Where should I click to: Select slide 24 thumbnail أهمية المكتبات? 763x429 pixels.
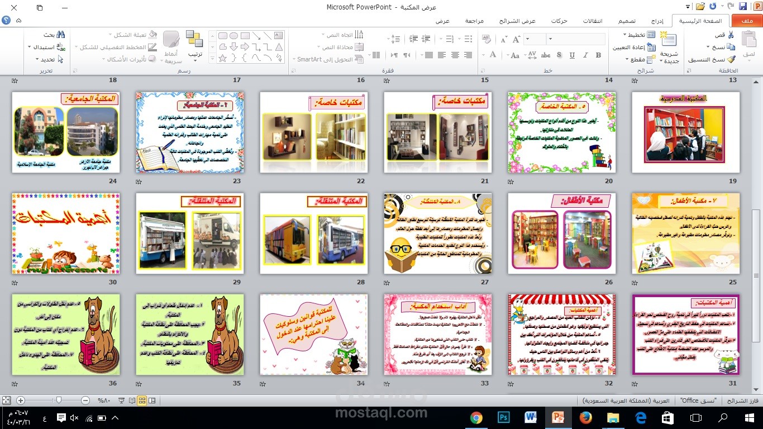[66, 233]
